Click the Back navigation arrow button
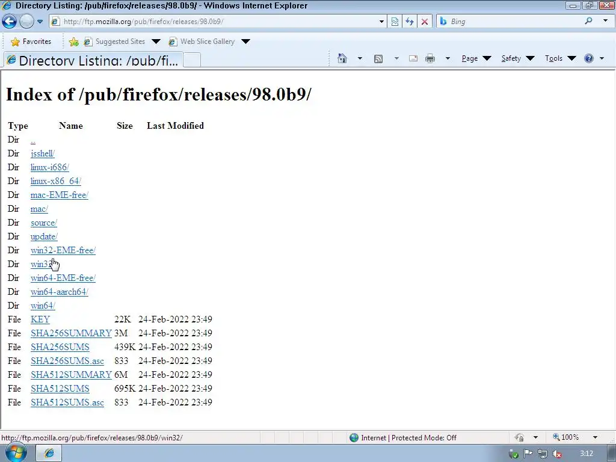This screenshot has height=462, width=616. tap(10, 21)
